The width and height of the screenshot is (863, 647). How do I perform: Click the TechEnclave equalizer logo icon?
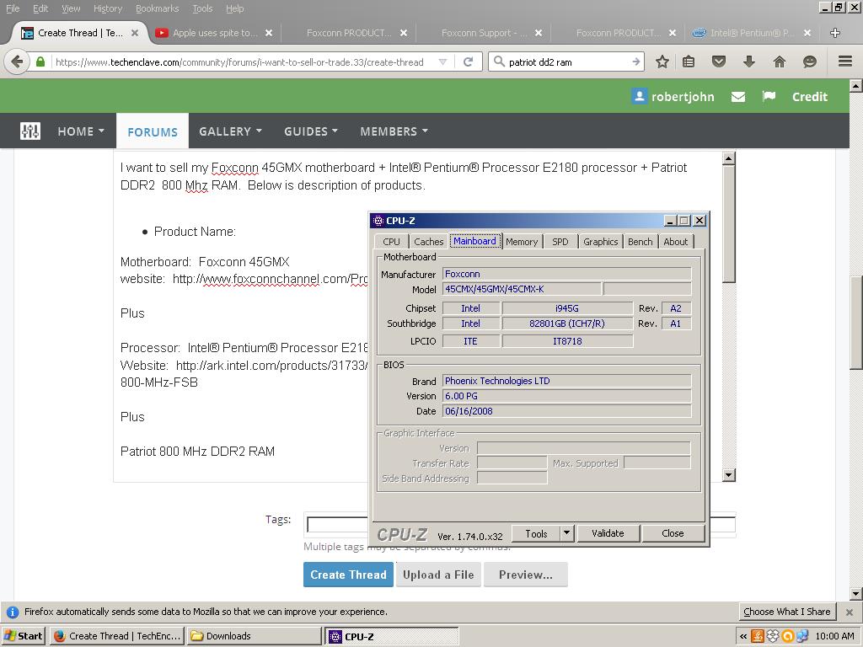pyautogui.click(x=30, y=131)
